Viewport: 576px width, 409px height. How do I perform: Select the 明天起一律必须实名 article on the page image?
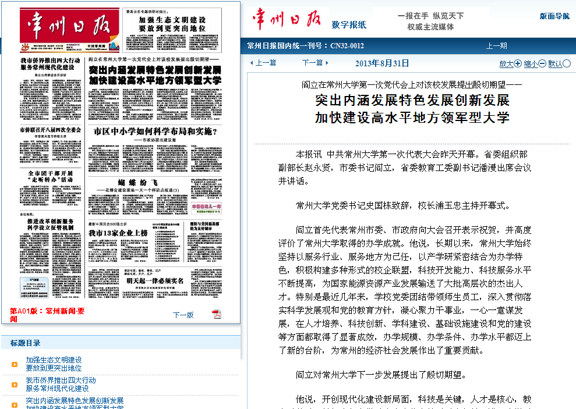coord(155,282)
